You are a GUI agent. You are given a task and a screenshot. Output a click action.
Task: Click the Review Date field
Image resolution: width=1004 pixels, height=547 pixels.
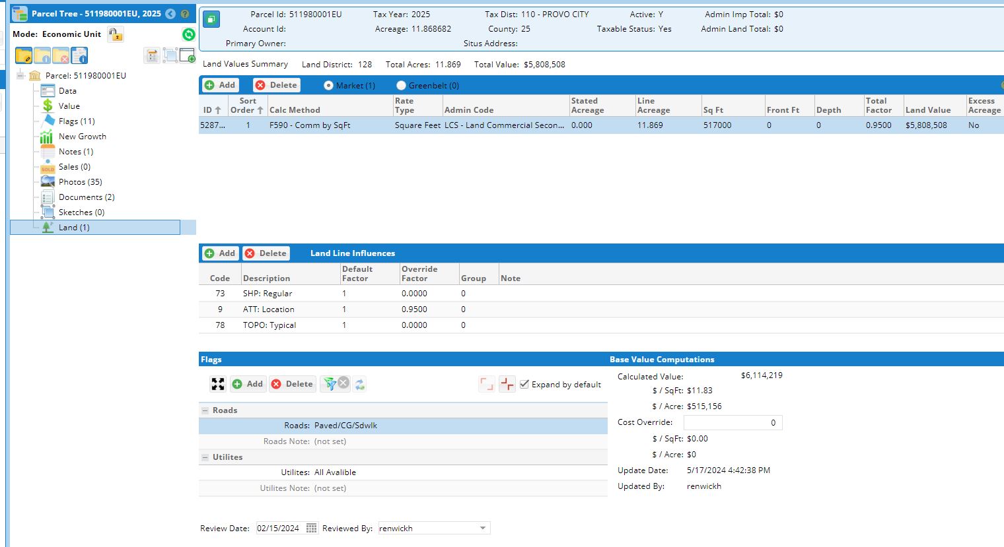pyautogui.click(x=280, y=528)
